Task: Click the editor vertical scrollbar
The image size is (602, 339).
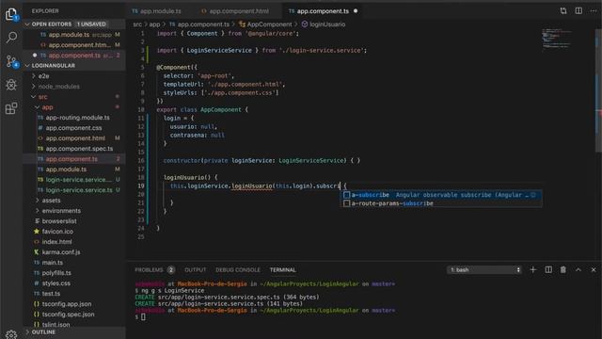Action: coord(598,90)
